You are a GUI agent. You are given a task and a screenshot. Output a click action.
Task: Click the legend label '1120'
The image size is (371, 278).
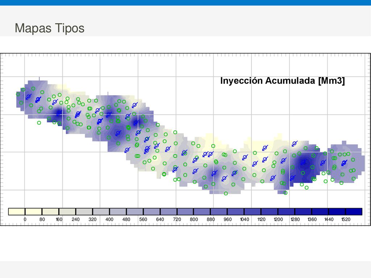pos(261,219)
